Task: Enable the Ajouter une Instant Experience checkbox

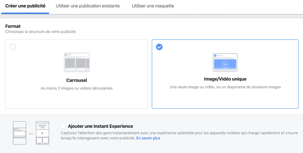Action: pyautogui.click(x=63, y=126)
